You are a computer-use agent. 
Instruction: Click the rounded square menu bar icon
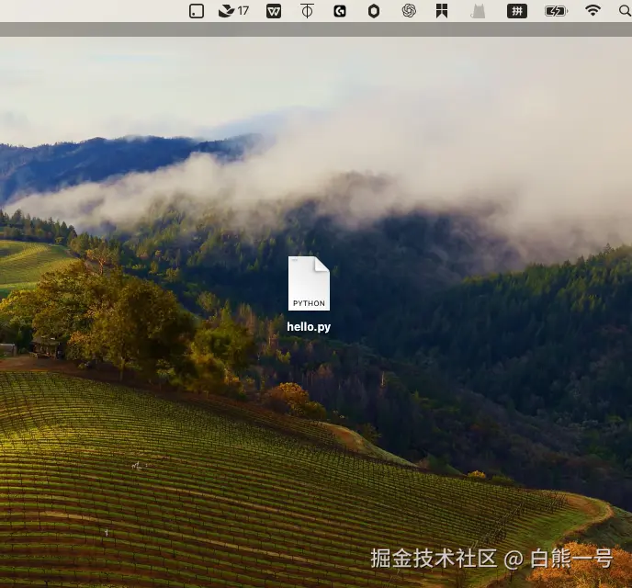tap(197, 11)
